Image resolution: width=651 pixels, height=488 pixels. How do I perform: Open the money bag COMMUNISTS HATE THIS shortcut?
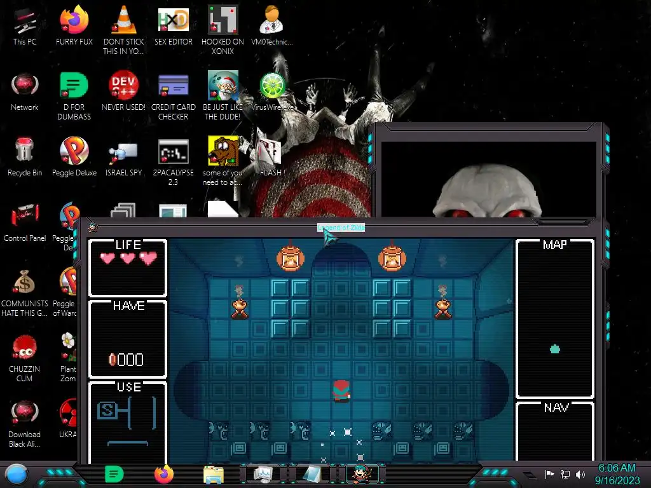(x=25, y=292)
